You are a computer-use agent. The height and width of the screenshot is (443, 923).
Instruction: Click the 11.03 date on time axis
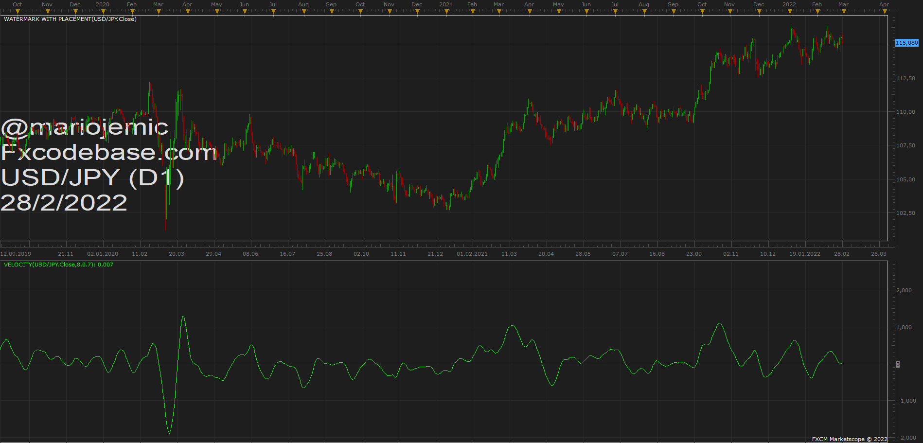click(509, 254)
